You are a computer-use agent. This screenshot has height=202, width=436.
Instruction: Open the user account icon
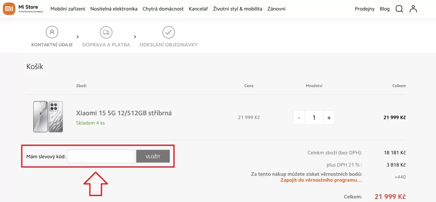(x=413, y=9)
